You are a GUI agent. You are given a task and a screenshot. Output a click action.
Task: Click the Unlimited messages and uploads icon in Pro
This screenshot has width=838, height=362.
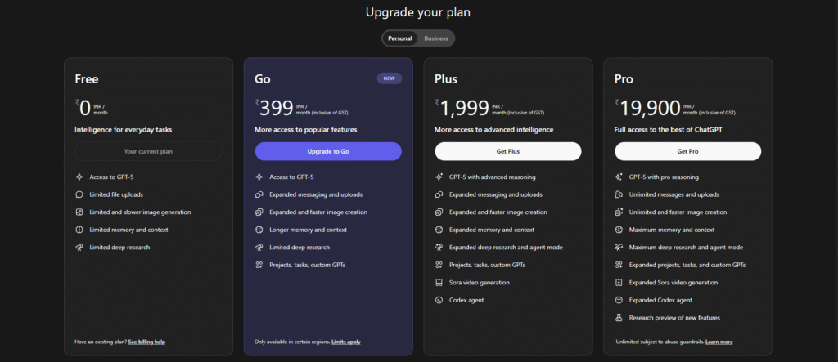coord(619,194)
